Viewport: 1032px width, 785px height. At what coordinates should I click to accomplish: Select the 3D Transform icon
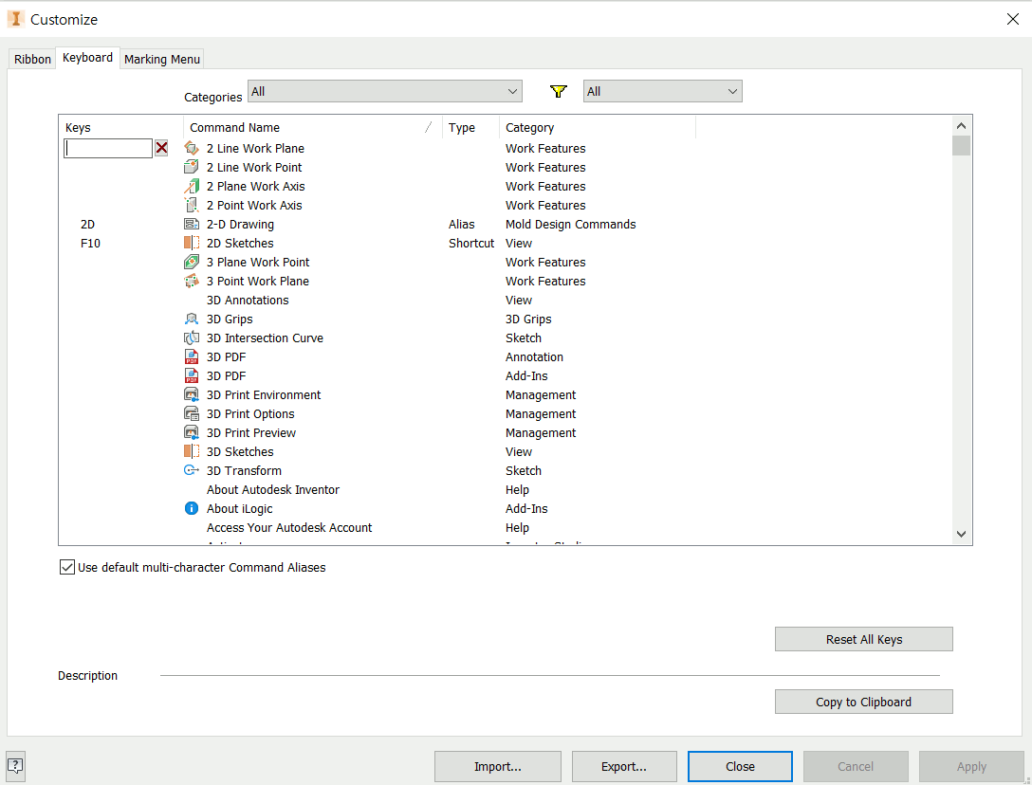[x=191, y=471]
